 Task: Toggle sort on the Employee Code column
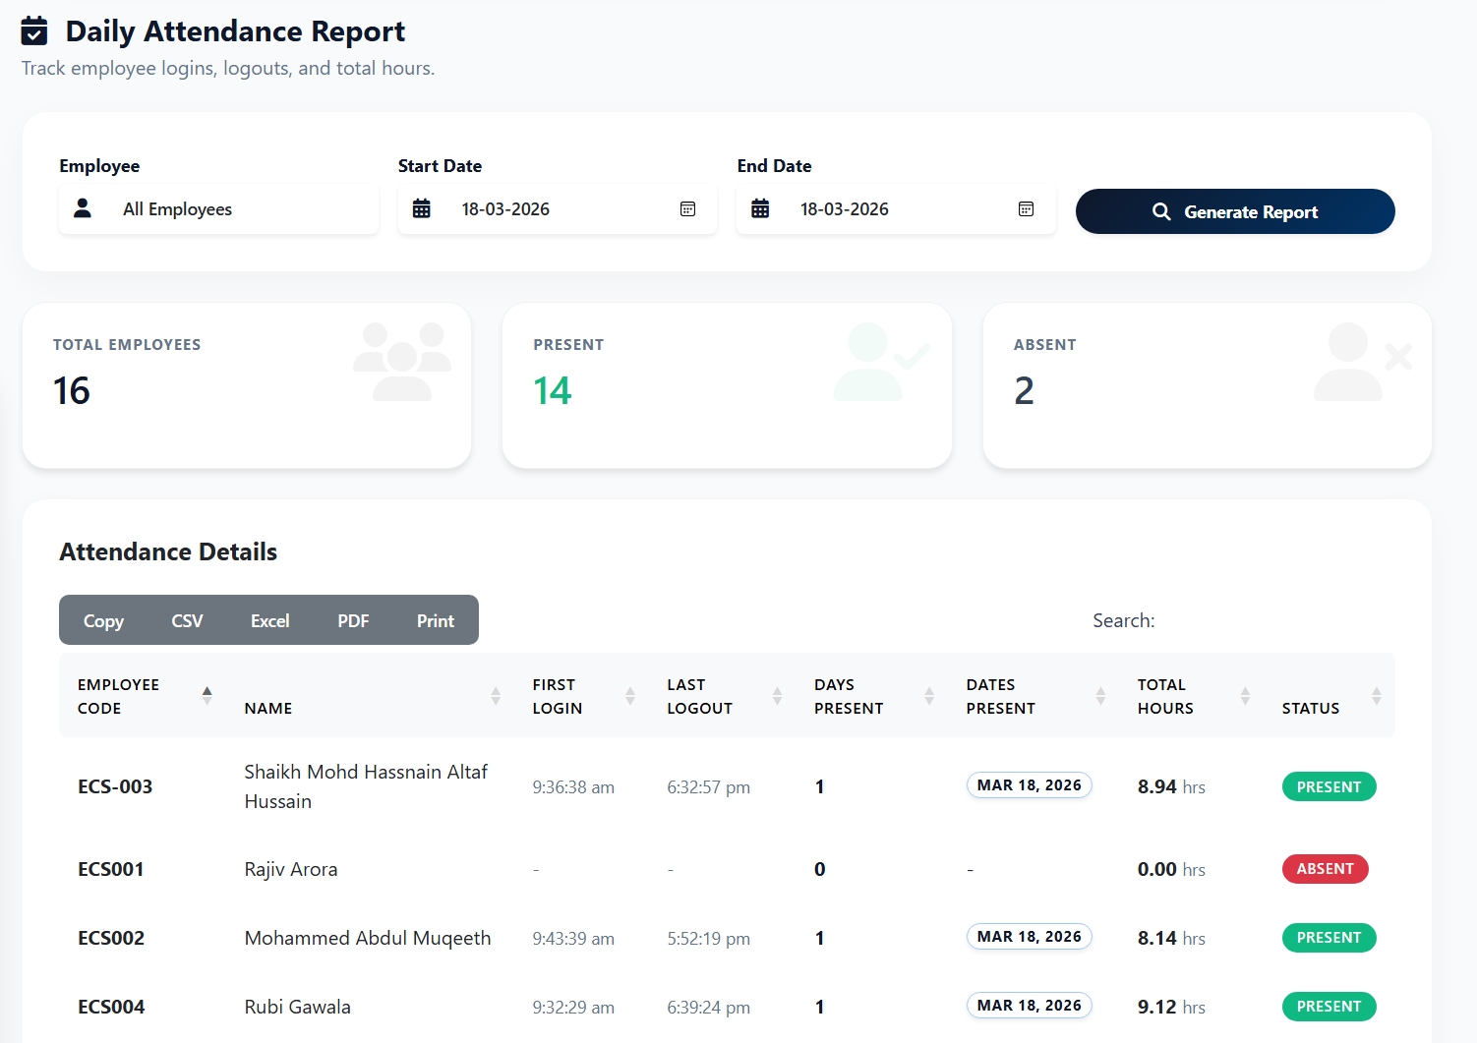(x=207, y=694)
